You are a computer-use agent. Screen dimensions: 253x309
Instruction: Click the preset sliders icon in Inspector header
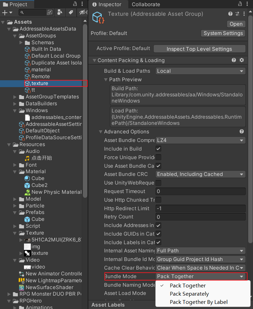pyautogui.click(x=237, y=14)
